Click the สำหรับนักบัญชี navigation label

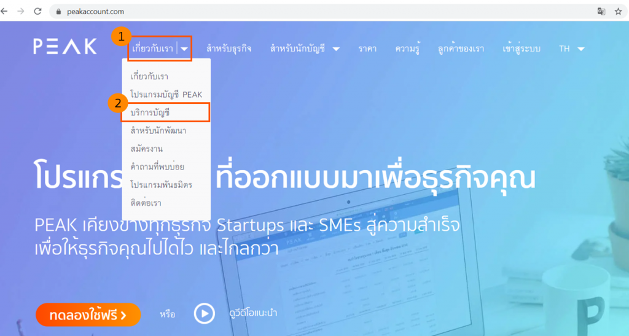(297, 49)
